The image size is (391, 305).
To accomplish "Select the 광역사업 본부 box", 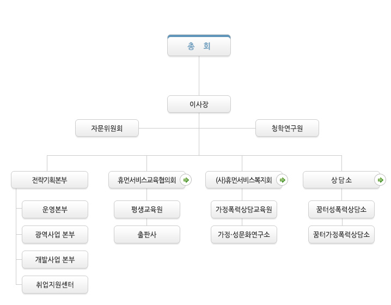I will [x=55, y=235].
